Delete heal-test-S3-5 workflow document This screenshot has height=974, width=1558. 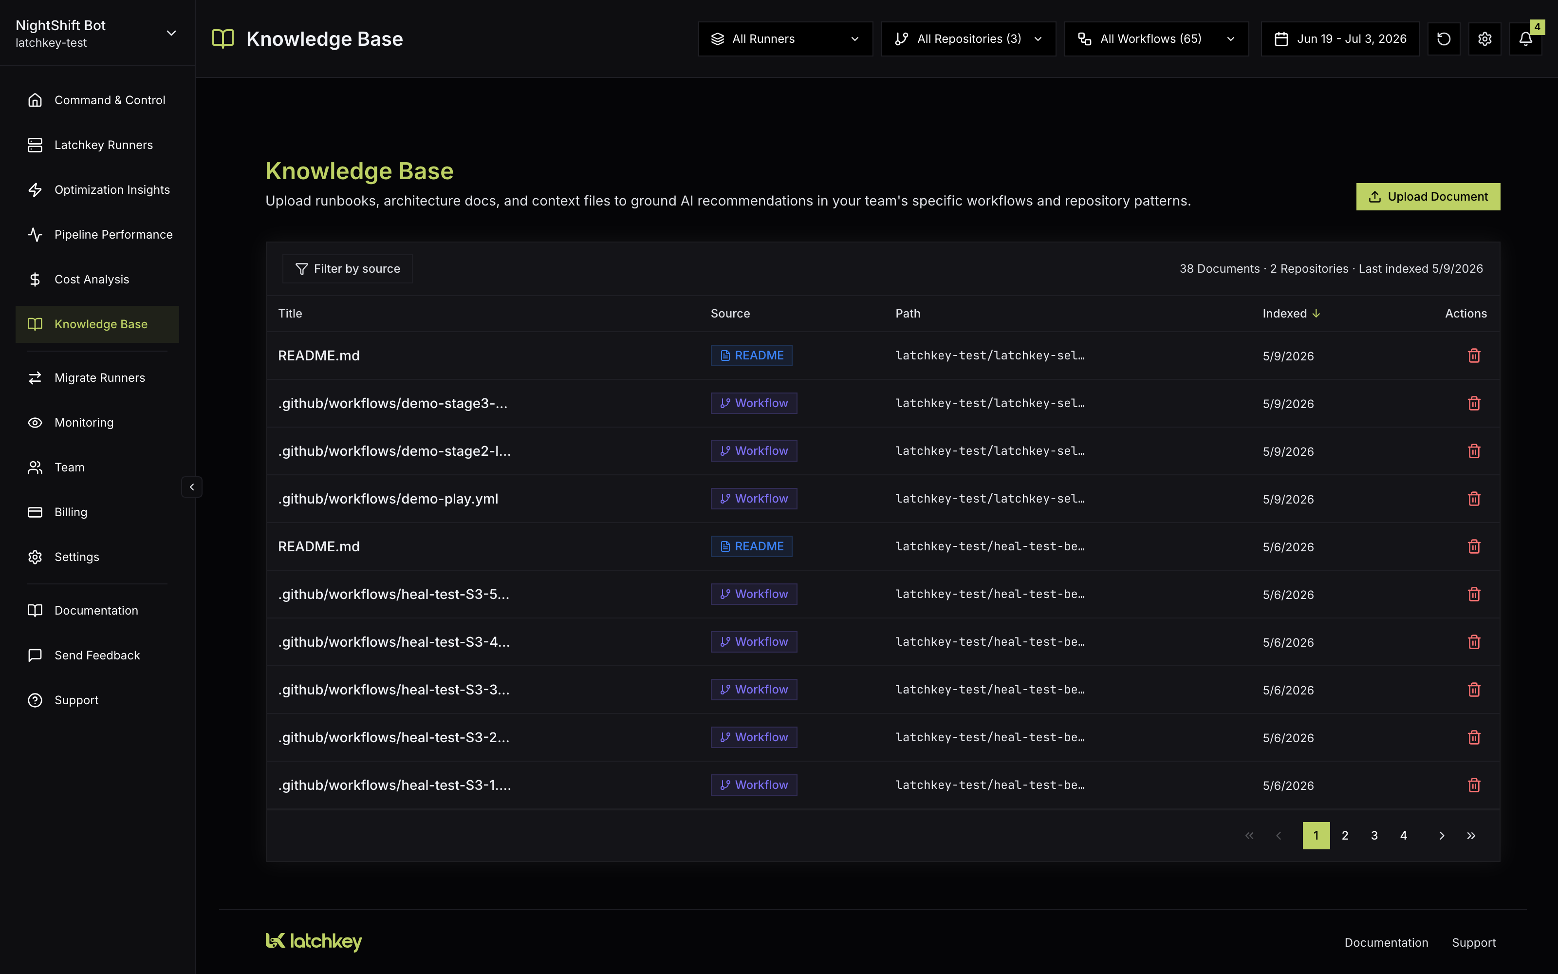pos(1474,594)
